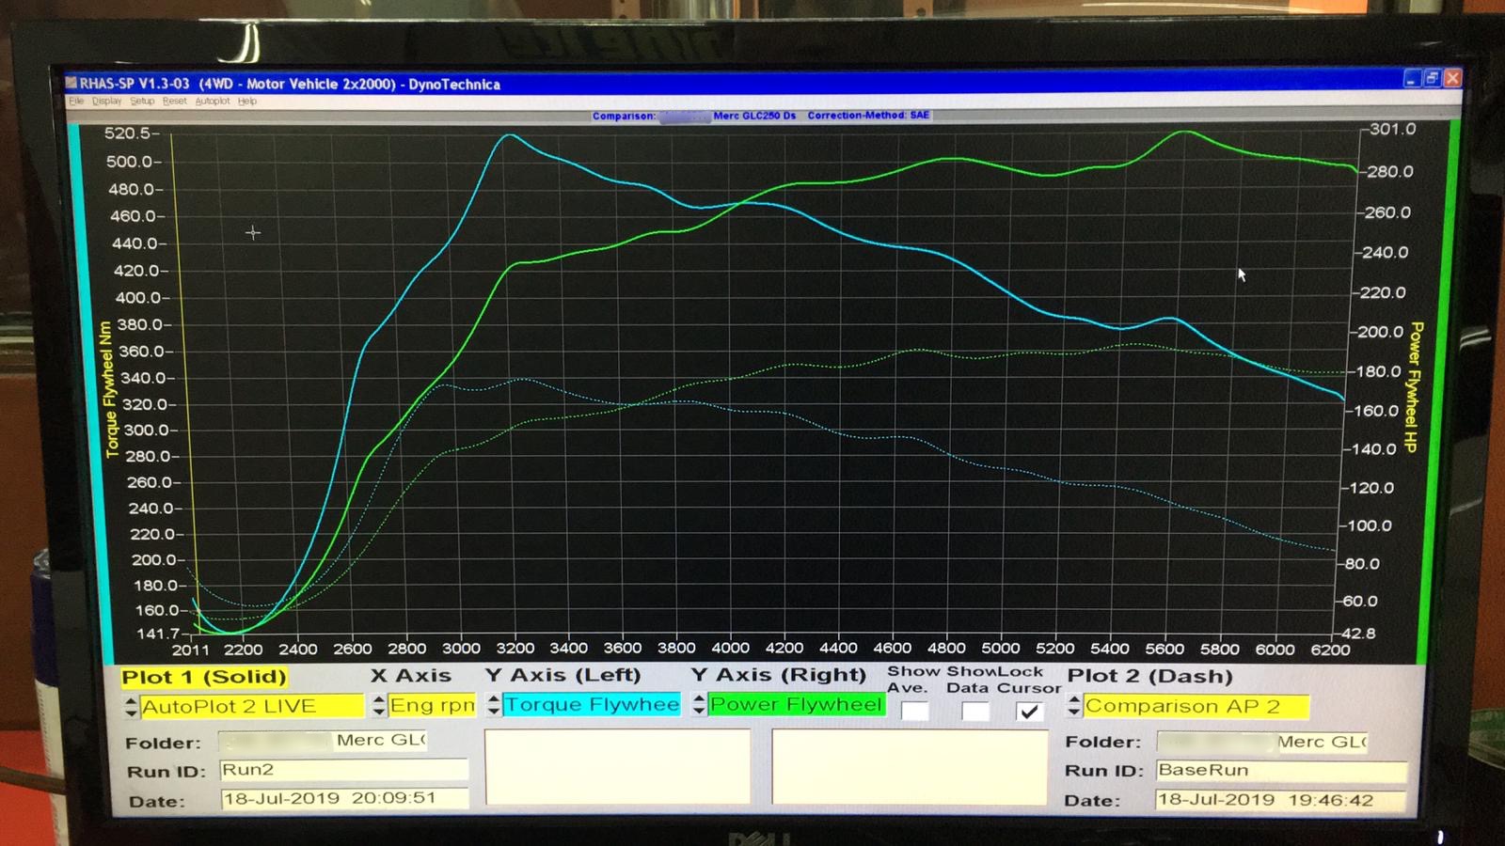1505x846 pixels.
Task: Click the Plot 2 Folder field
Action: pyautogui.click(x=1262, y=742)
